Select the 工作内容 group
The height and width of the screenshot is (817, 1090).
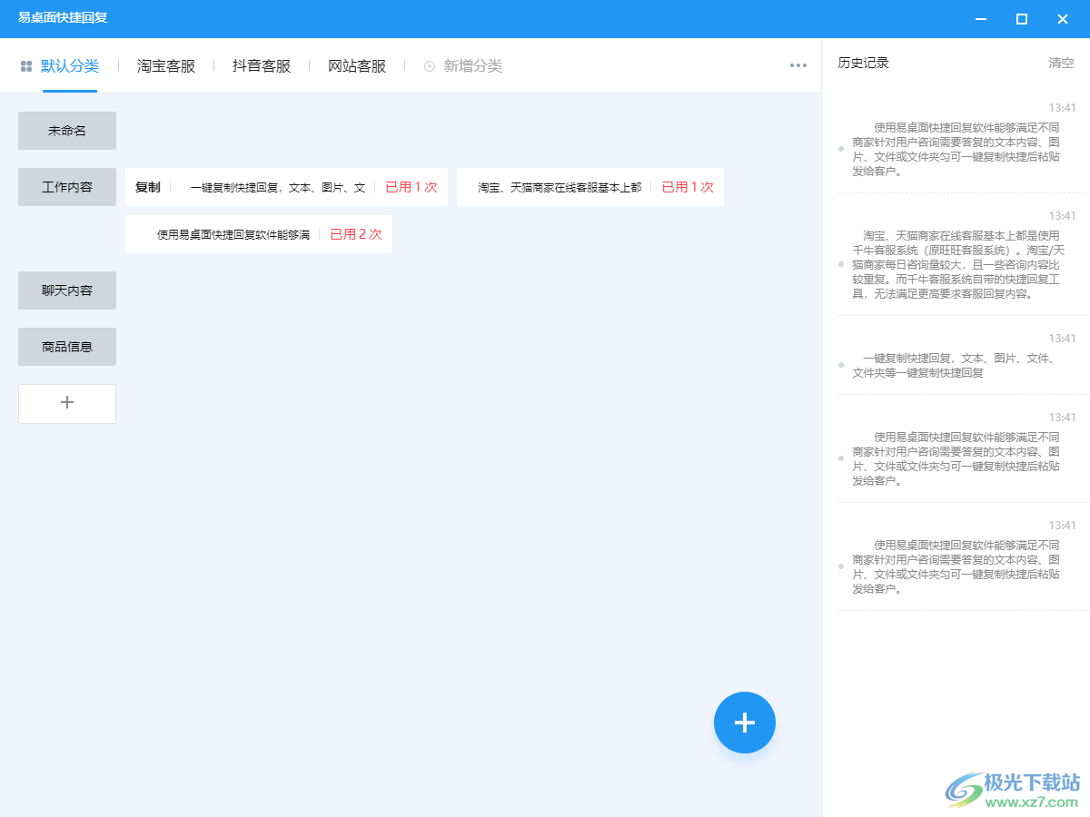click(67, 187)
